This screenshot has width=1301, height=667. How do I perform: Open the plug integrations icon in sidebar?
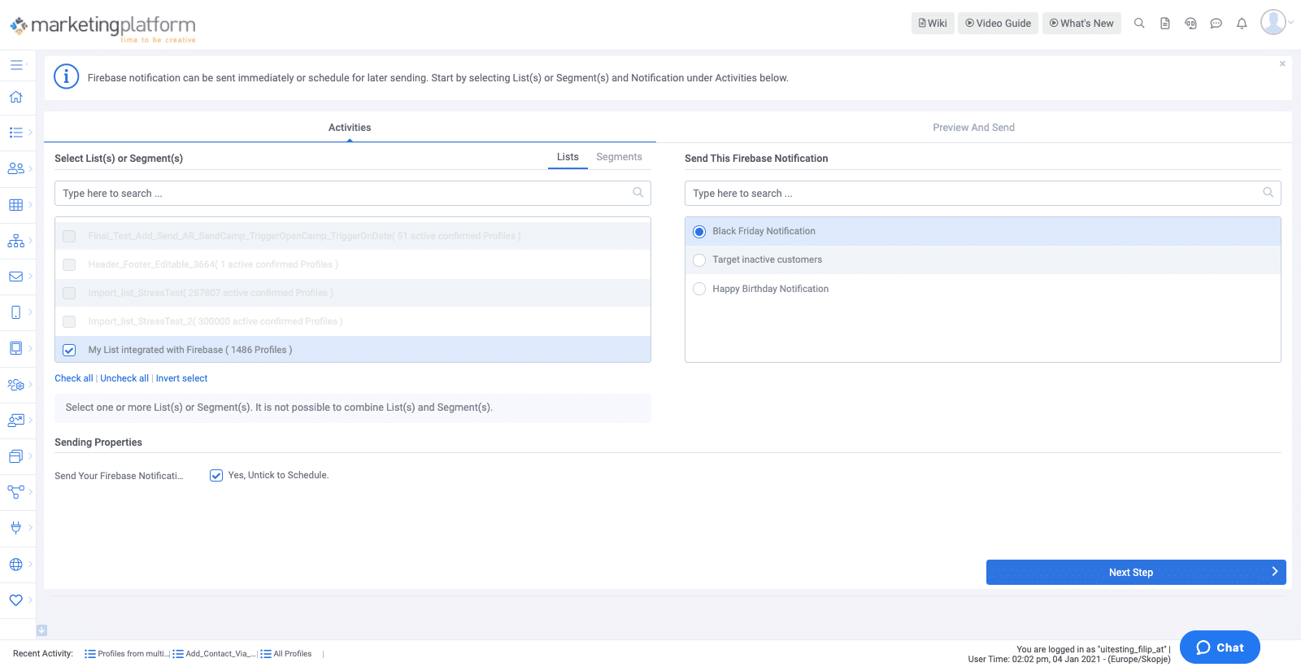tap(15, 528)
